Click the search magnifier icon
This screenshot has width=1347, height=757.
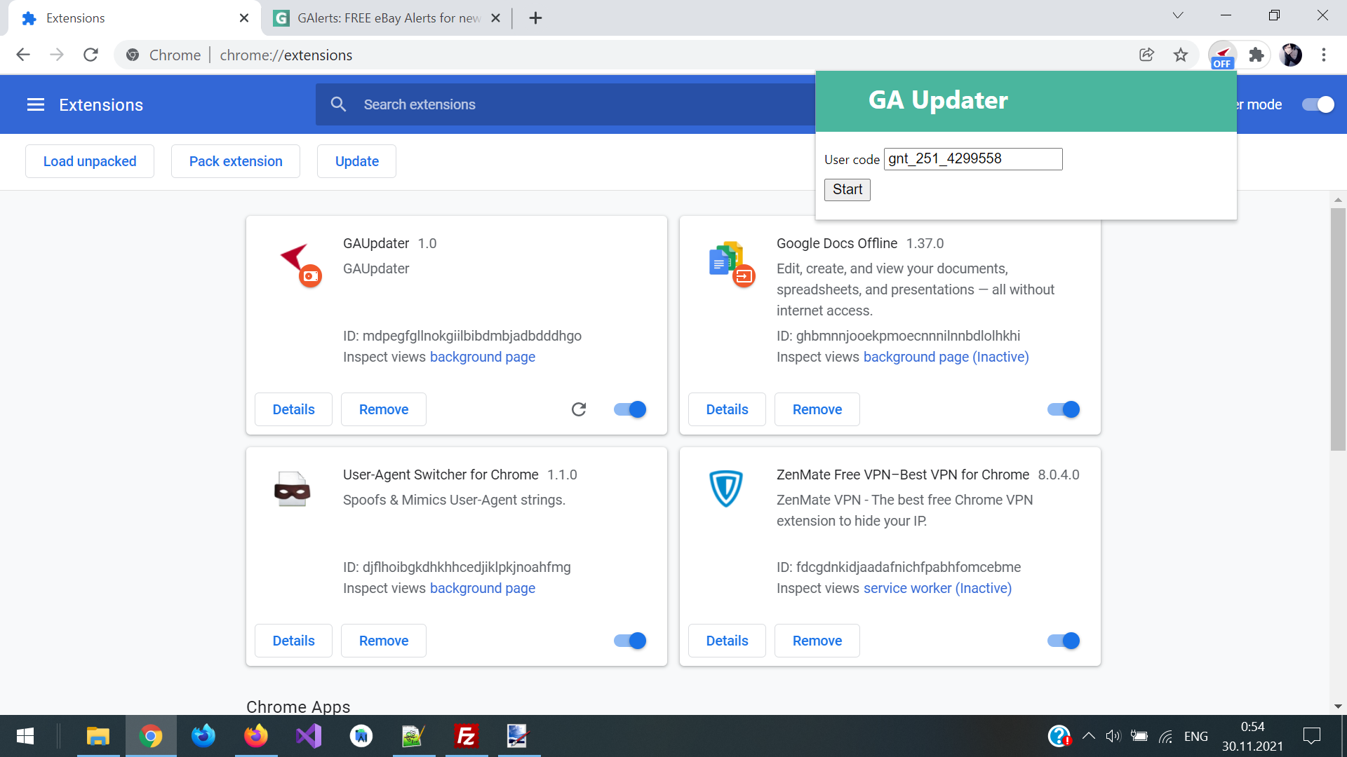coord(338,104)
